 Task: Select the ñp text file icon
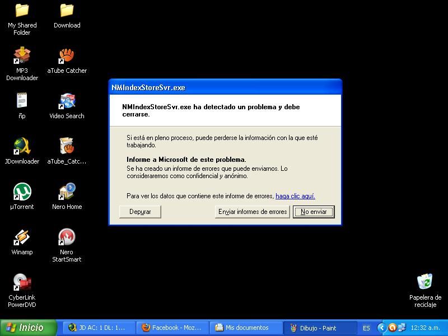(22, 105)
